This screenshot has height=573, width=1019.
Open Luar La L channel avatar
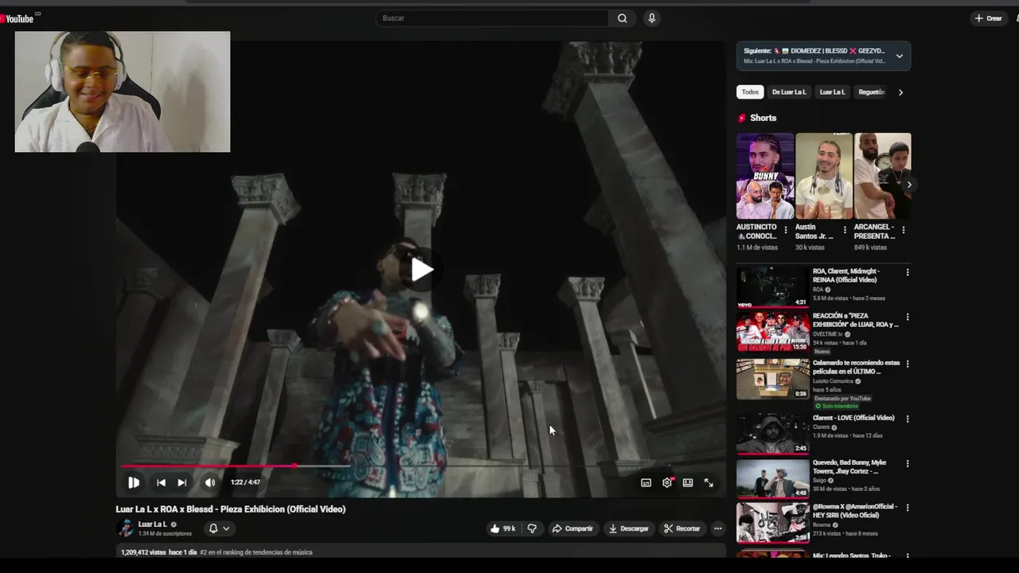[125, 528]
